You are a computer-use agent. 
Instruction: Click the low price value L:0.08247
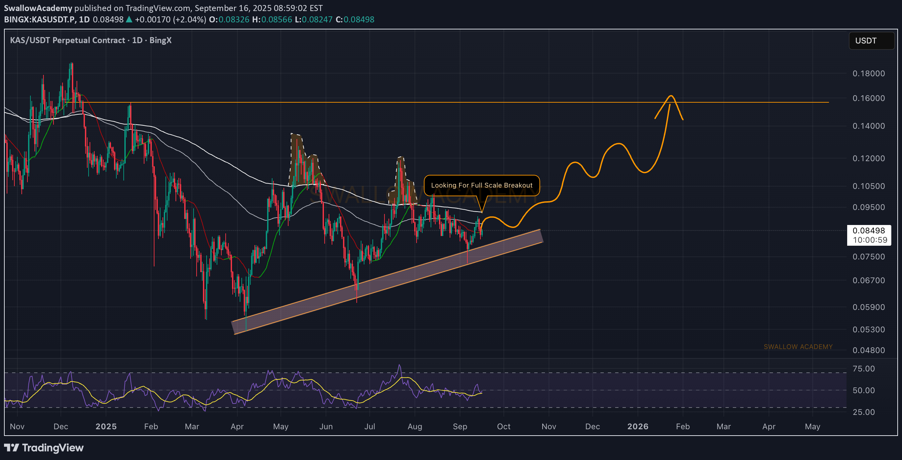click(314, 19)
